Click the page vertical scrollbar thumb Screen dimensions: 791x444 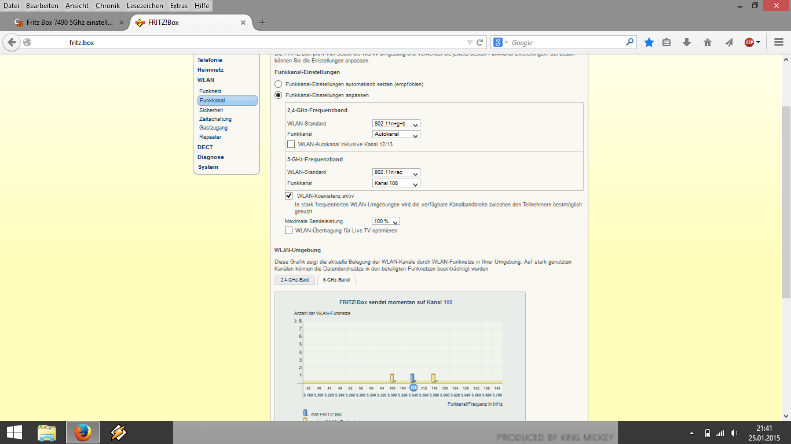[x=786, y=202]
